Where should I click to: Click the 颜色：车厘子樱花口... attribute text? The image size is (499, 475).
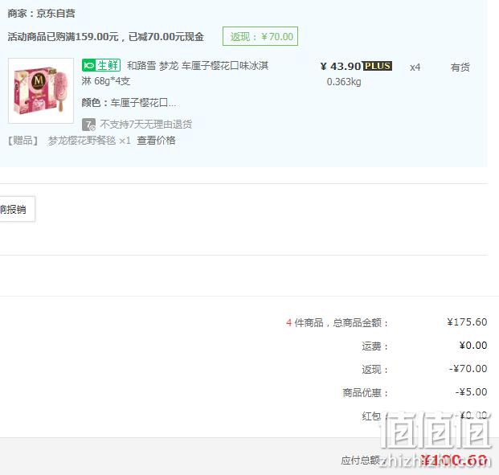pyautogui.click(x=129, y=103)
